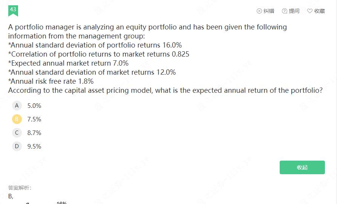The width and height of the screenshot is (337, 204).
Task: Pick answer option D circle
Action: pyautogui.click(x=17, y=146)
